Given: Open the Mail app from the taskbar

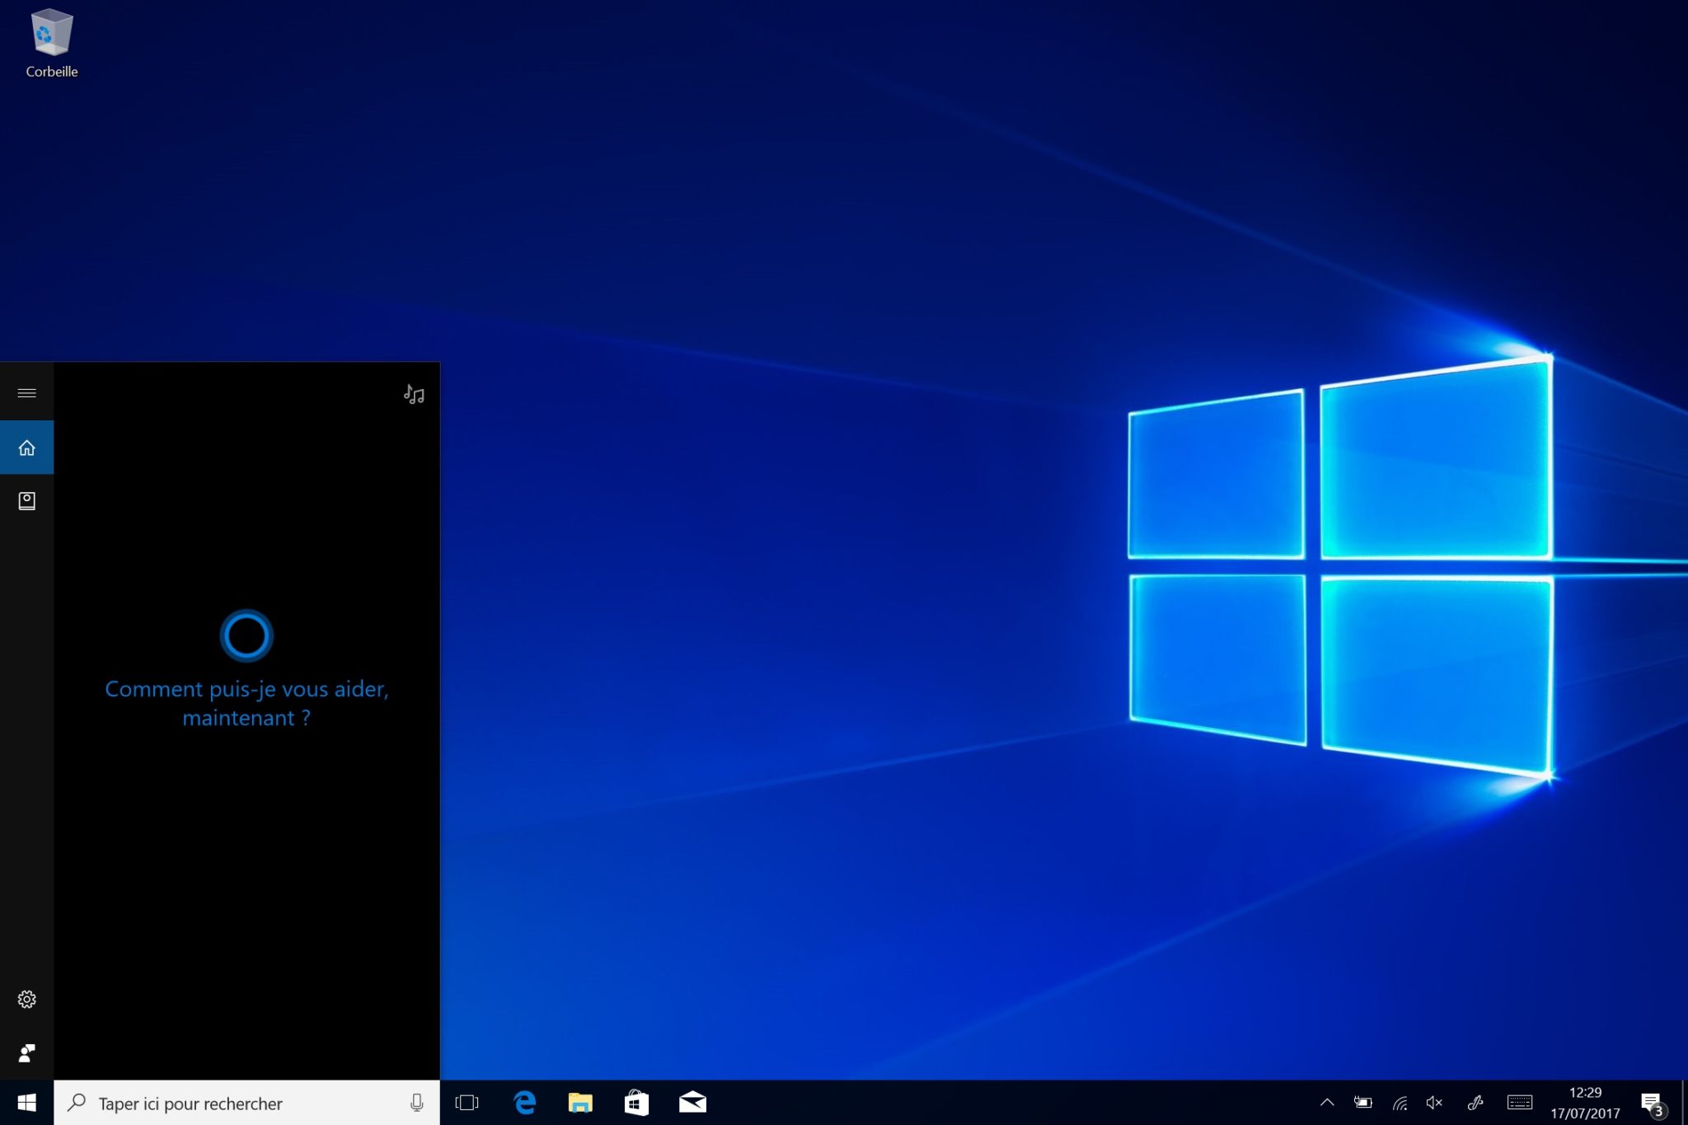Looking at the screenshot, I should pyautogui.click(x=693, y=1102).
